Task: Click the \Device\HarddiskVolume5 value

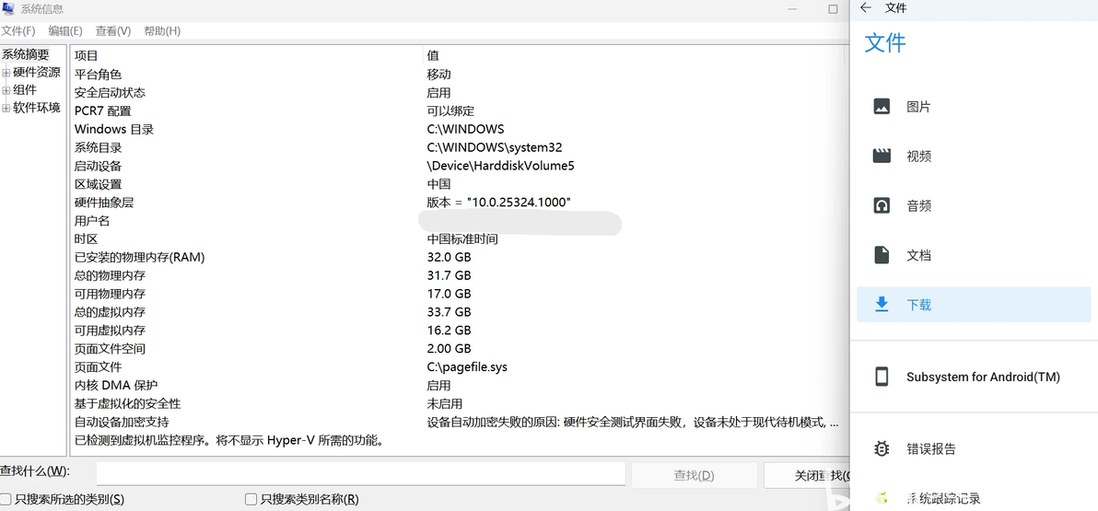Action: 501,166
